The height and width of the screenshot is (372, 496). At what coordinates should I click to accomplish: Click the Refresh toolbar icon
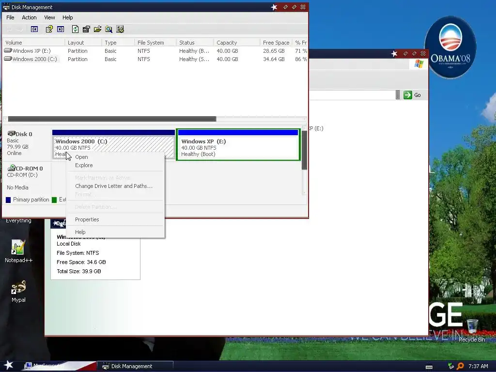(75, 30)
